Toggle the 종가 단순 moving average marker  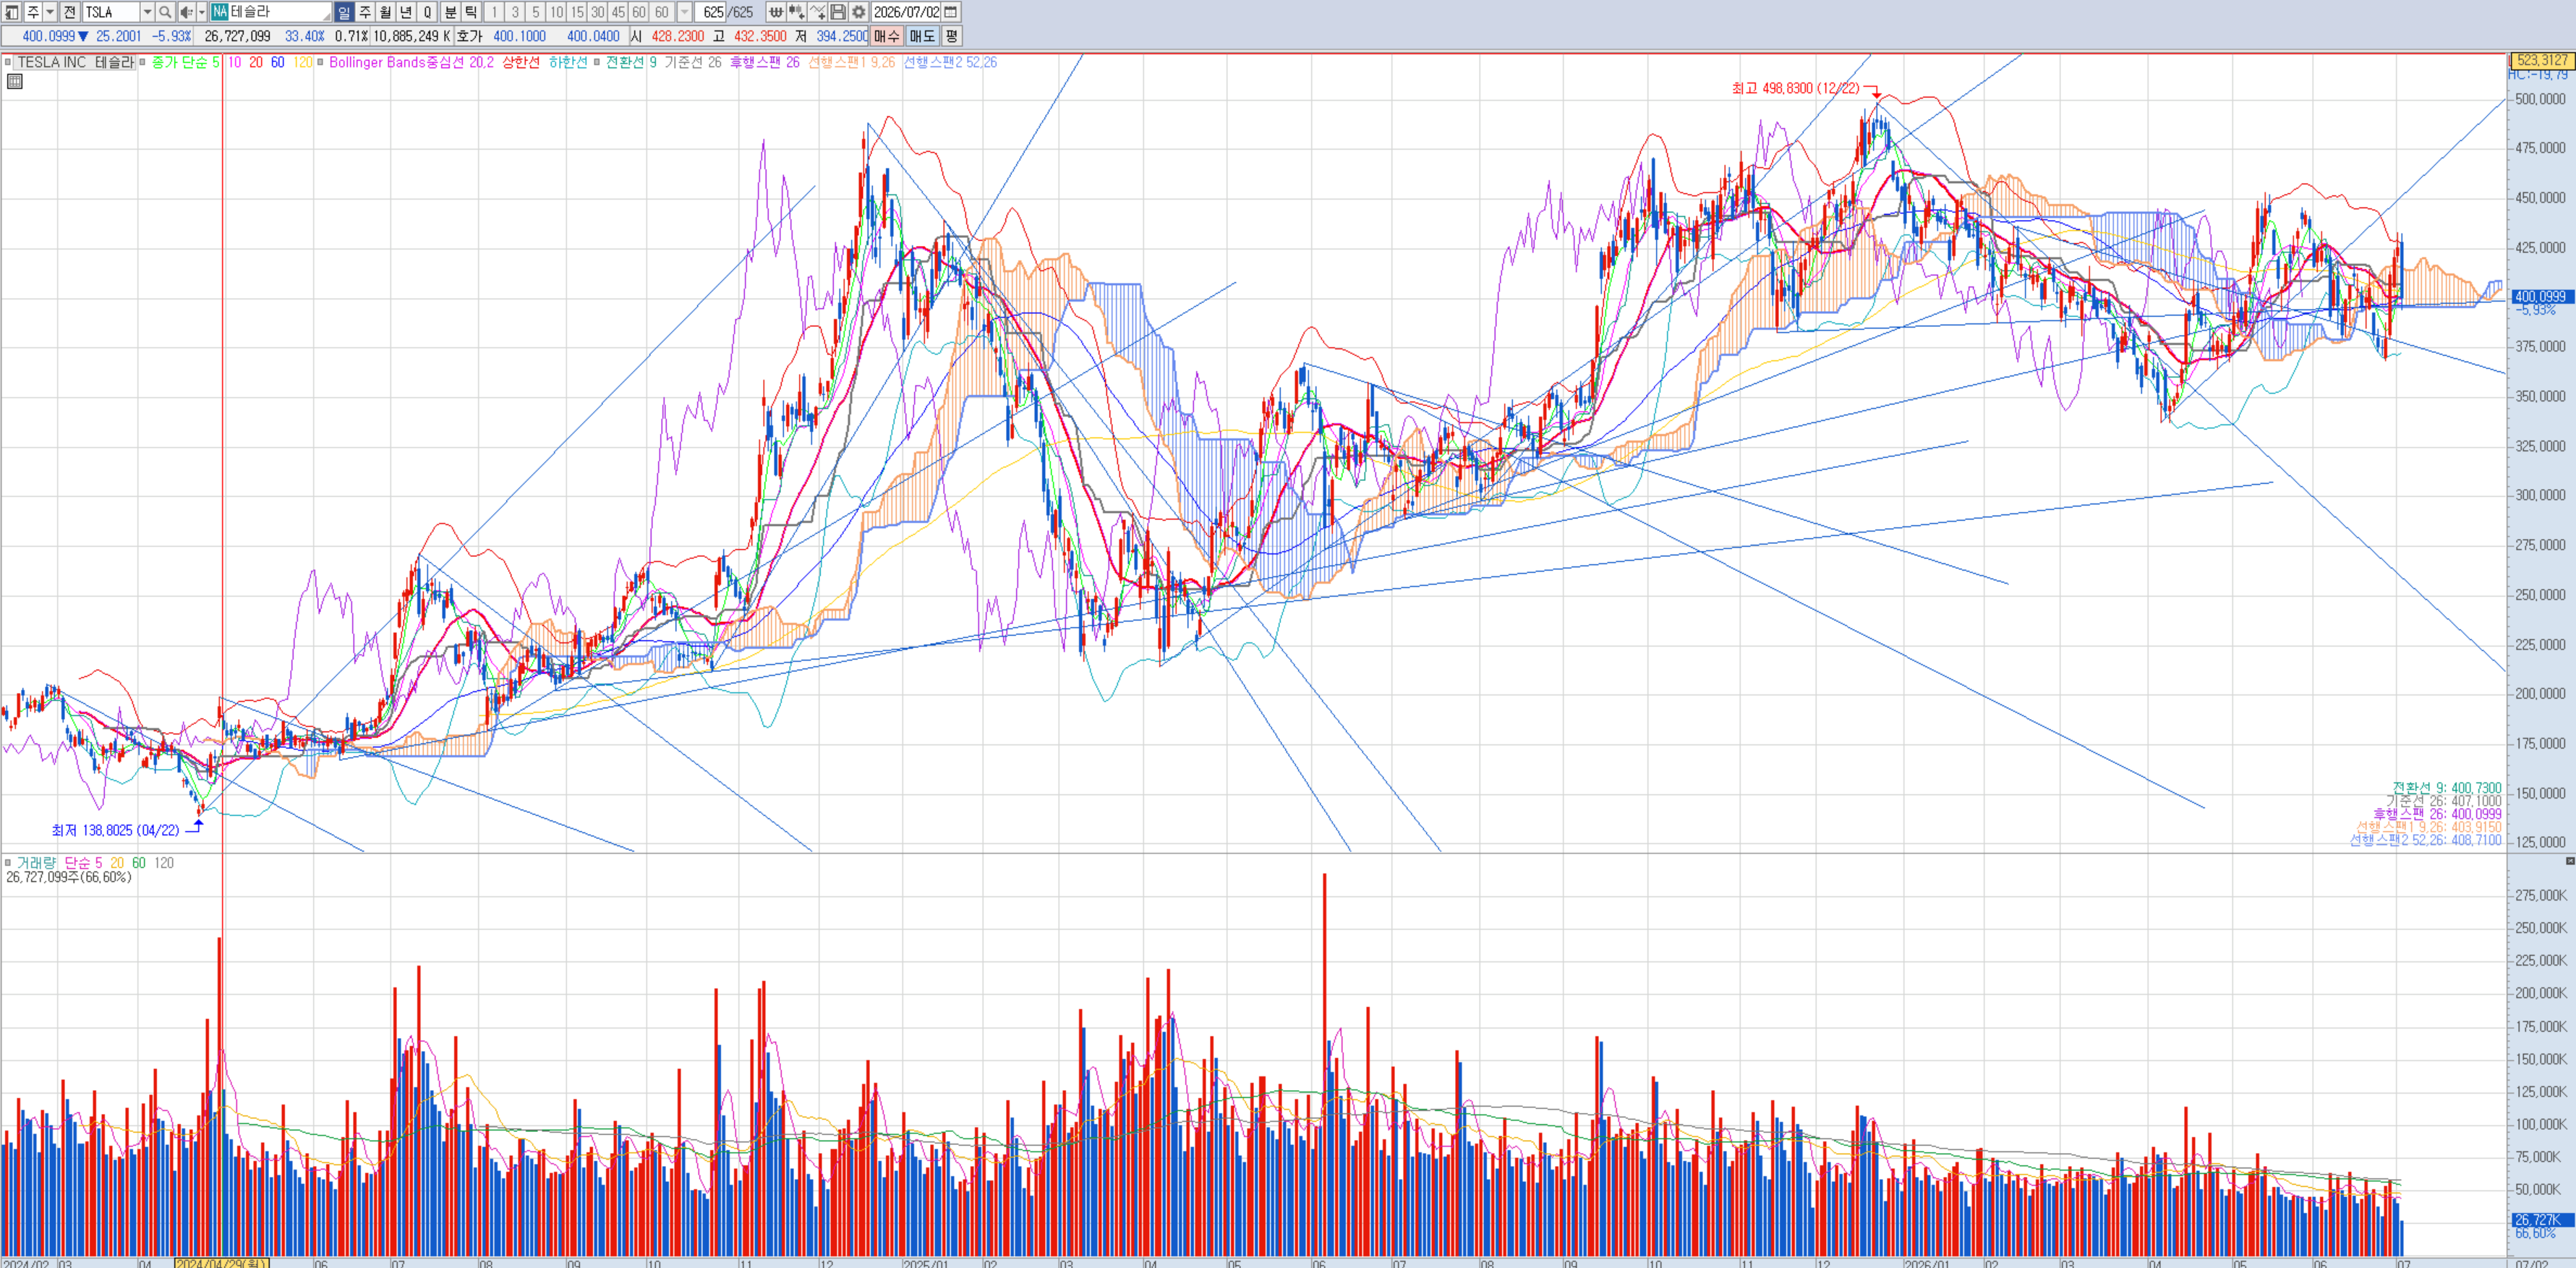click(x=142, y=62)
